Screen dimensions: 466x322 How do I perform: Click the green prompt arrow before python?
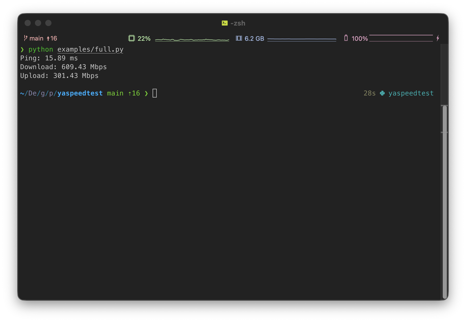[x=22, y=49]
